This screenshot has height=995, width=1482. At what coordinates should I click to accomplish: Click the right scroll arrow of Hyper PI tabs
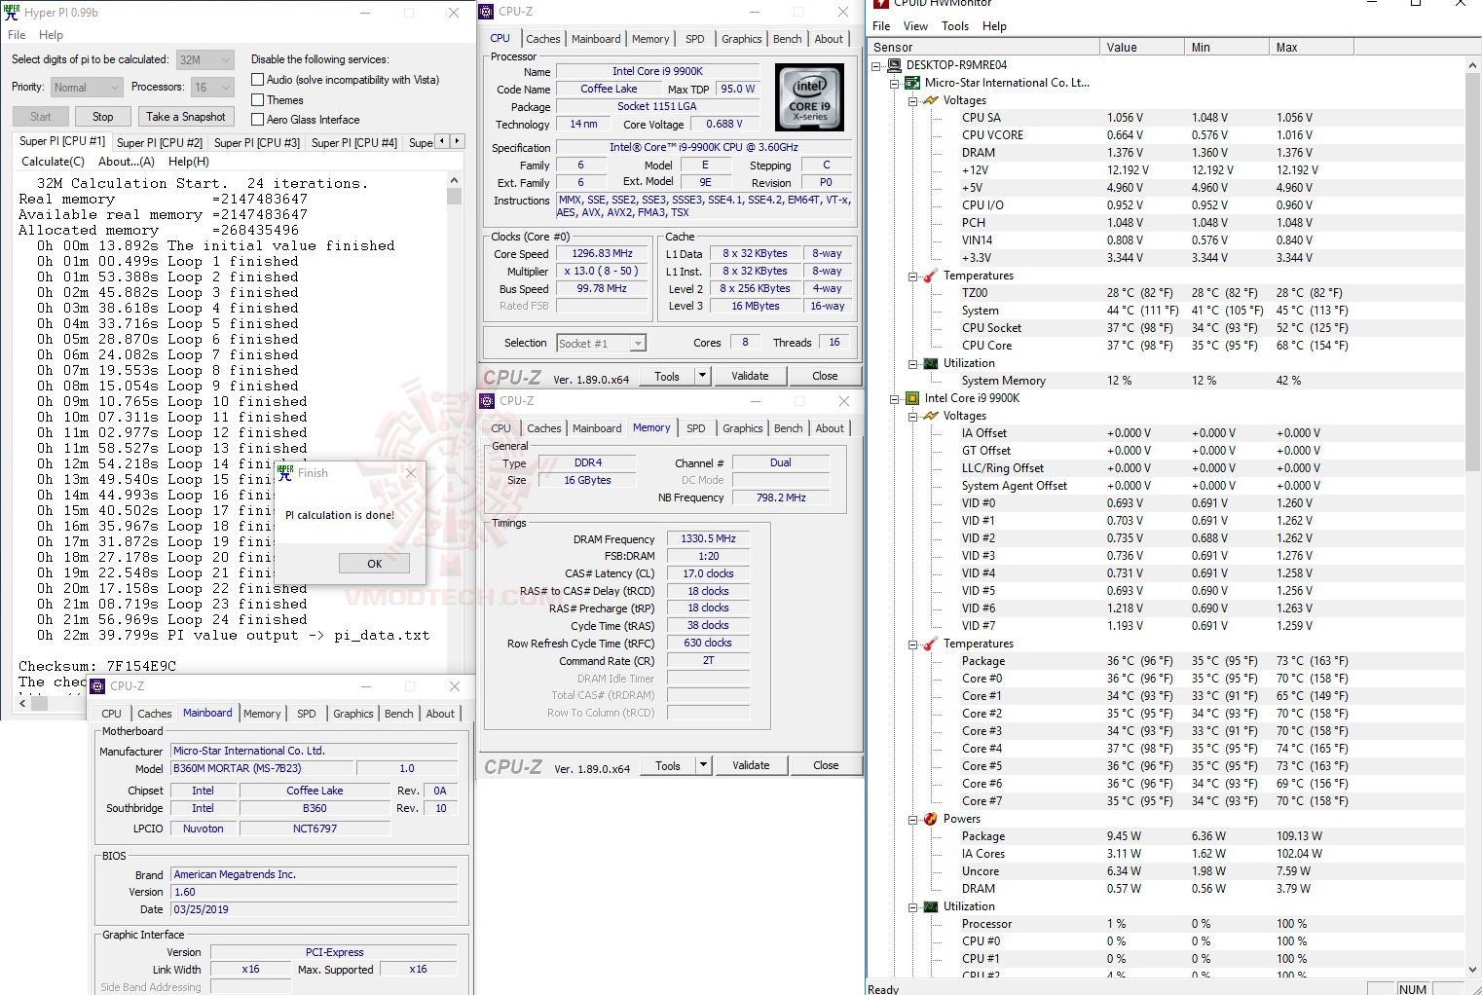pos(457,141)
